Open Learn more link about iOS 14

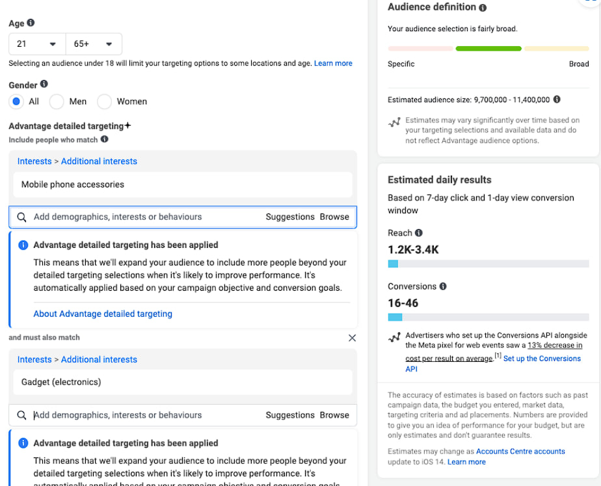[466, 462]
